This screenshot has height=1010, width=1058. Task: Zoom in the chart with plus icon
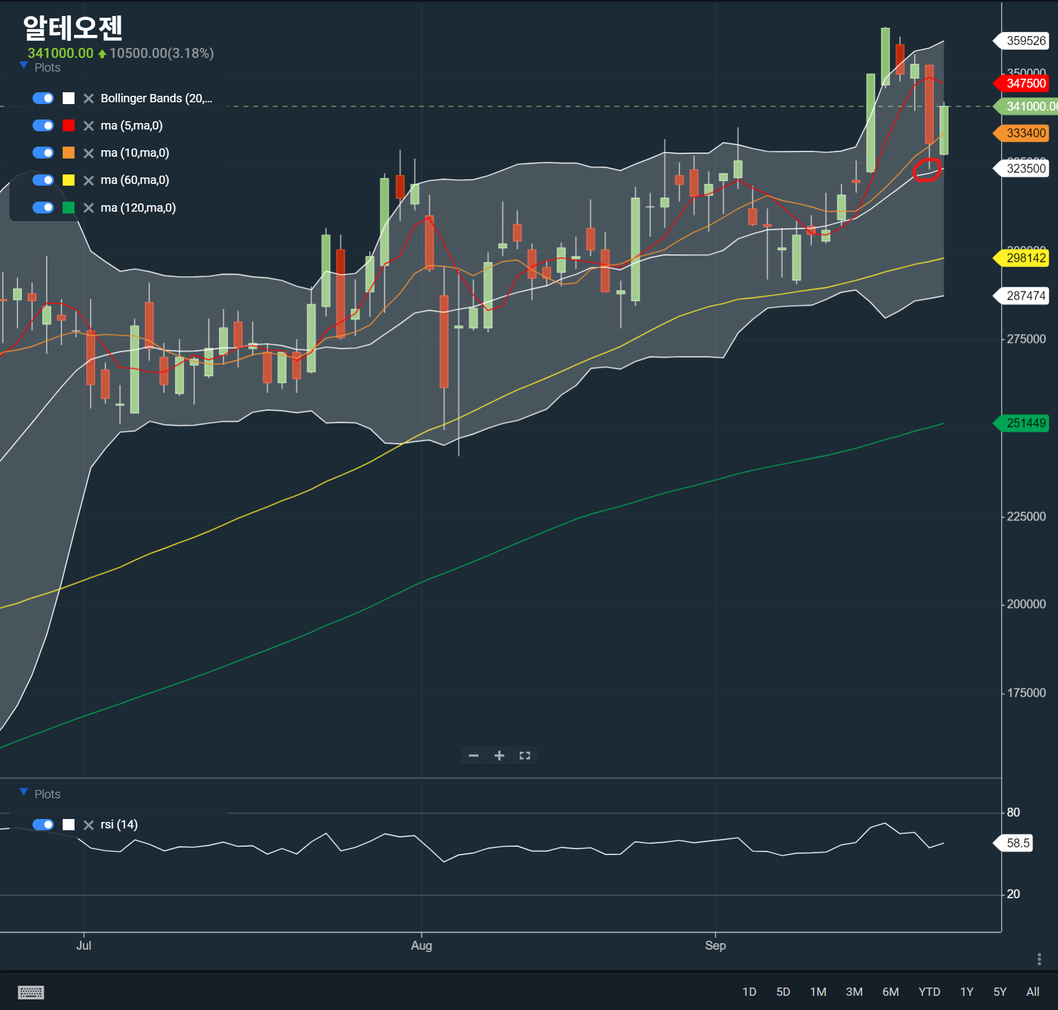point(499,756)
